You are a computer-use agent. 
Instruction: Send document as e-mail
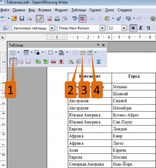29,19
